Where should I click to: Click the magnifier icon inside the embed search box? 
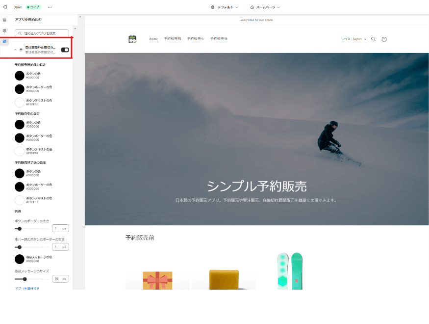tap(20, 33)
